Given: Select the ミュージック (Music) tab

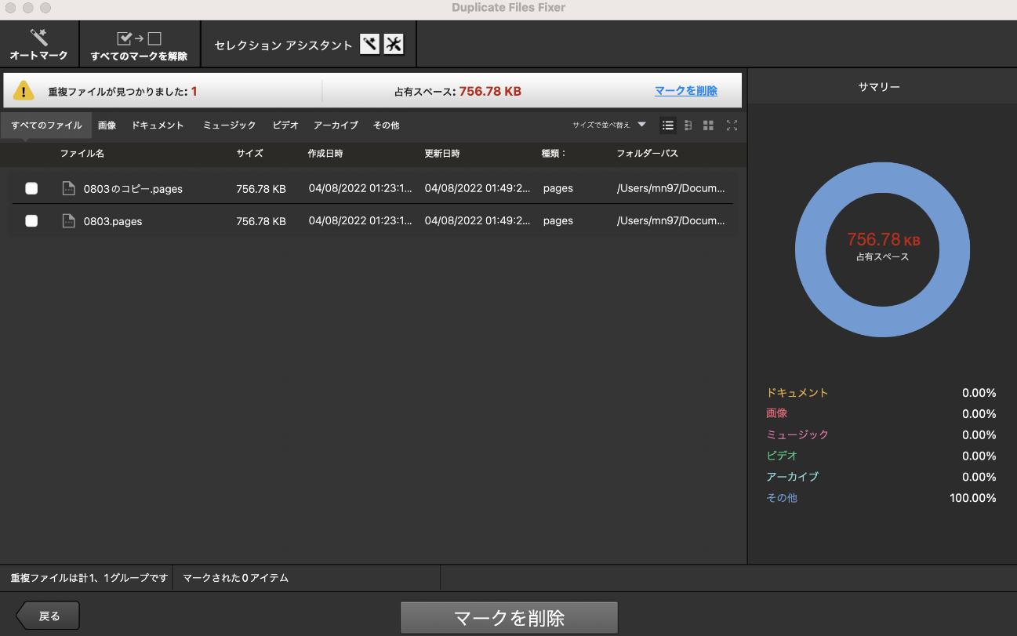Looking at the screenshot, I should coord(229,125).
